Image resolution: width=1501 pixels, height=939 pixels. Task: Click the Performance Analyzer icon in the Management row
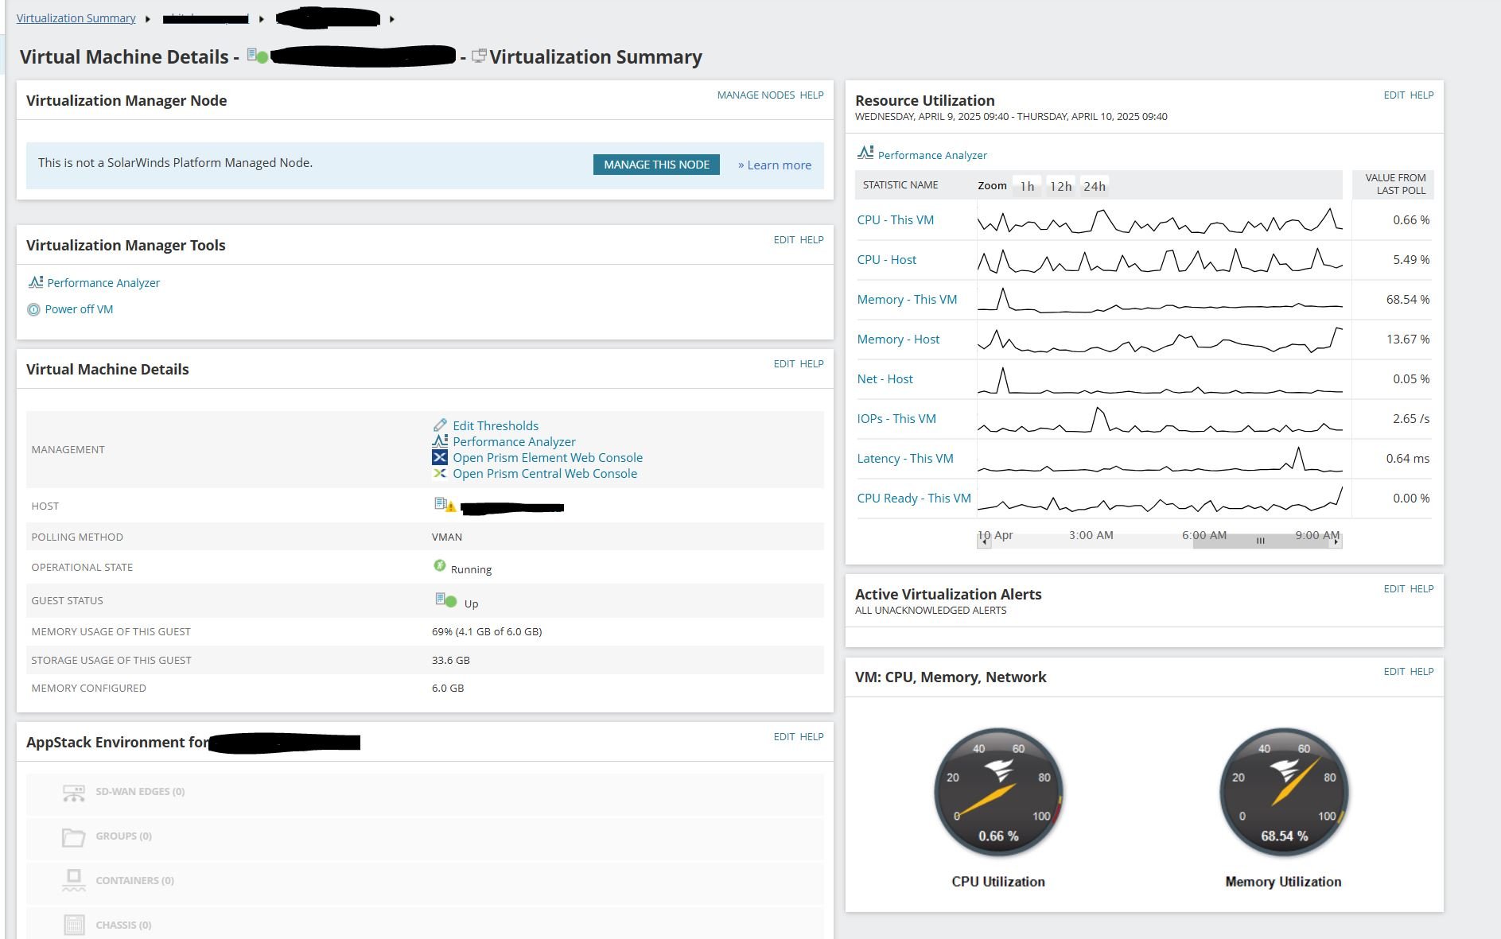click(x=440, y=441)
